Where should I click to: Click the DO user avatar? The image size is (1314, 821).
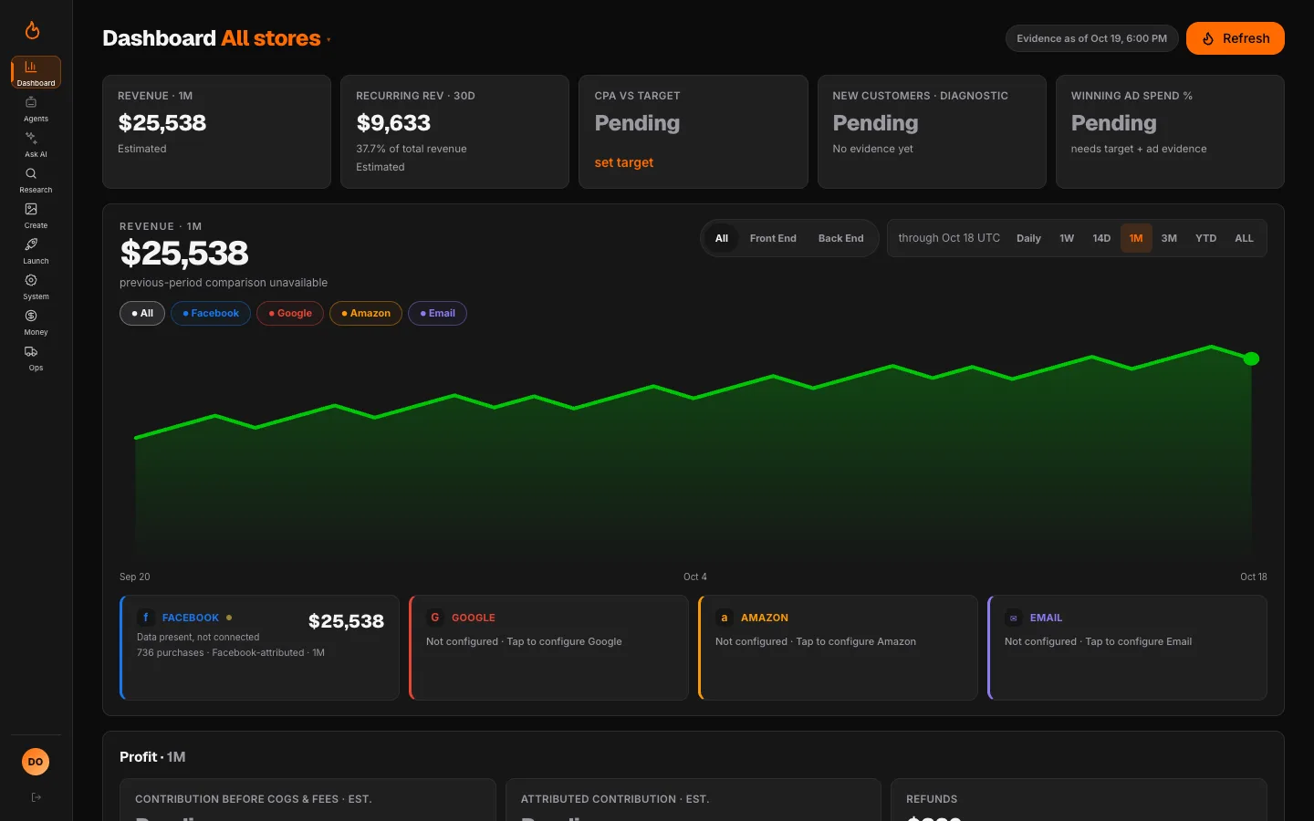pyautogui.click(x=36, y=762)
